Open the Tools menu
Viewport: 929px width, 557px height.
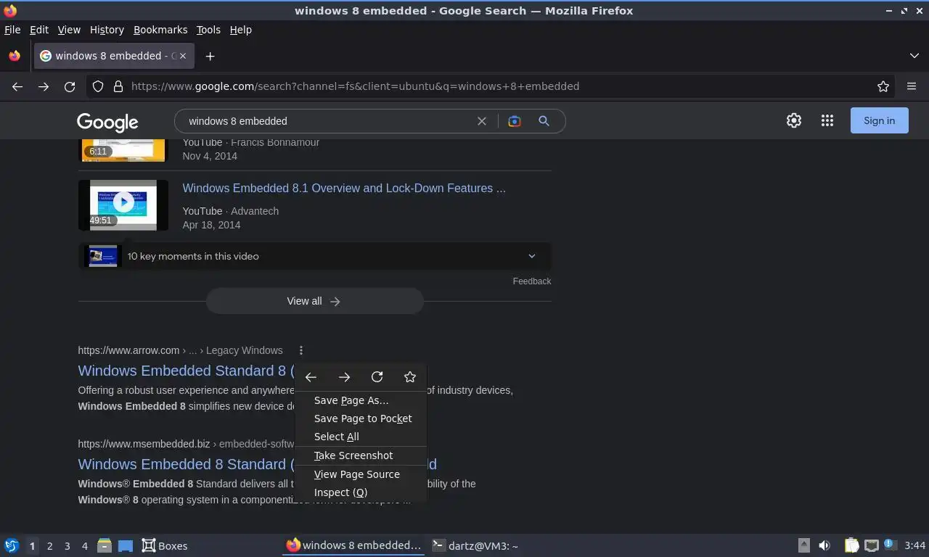click(208, 30)
